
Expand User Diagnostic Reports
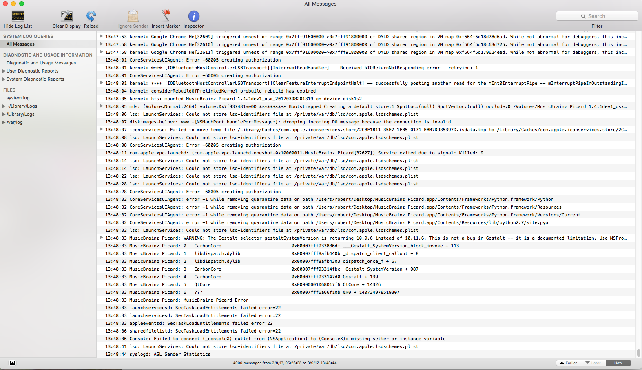coord(4,71)
